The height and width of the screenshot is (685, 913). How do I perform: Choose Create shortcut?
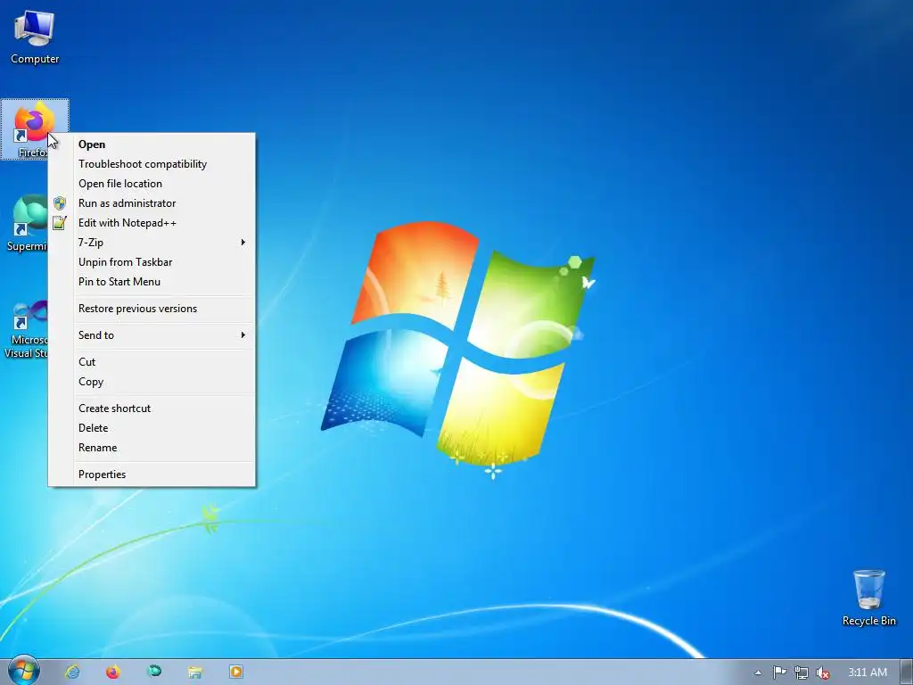[152, 409]
